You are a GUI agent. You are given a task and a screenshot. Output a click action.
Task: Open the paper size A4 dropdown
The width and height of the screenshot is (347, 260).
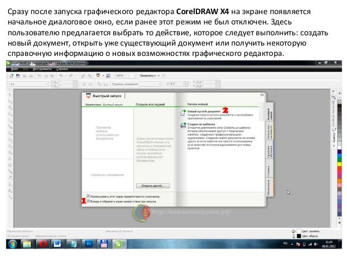pos(47,84)
